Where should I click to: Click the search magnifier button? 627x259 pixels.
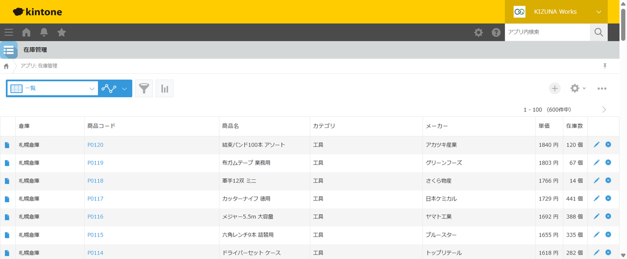[599, 32]
